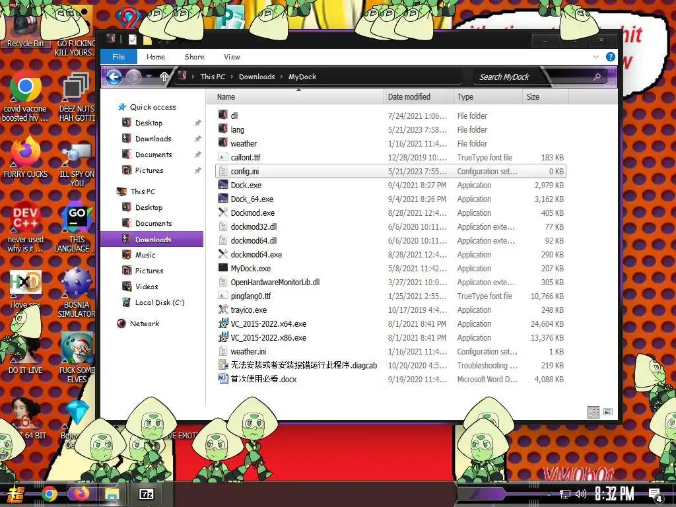The image size is (676, 507).
Task: Go to This PC in address bar
Action: pyautogui.click(x=213, y=77)
